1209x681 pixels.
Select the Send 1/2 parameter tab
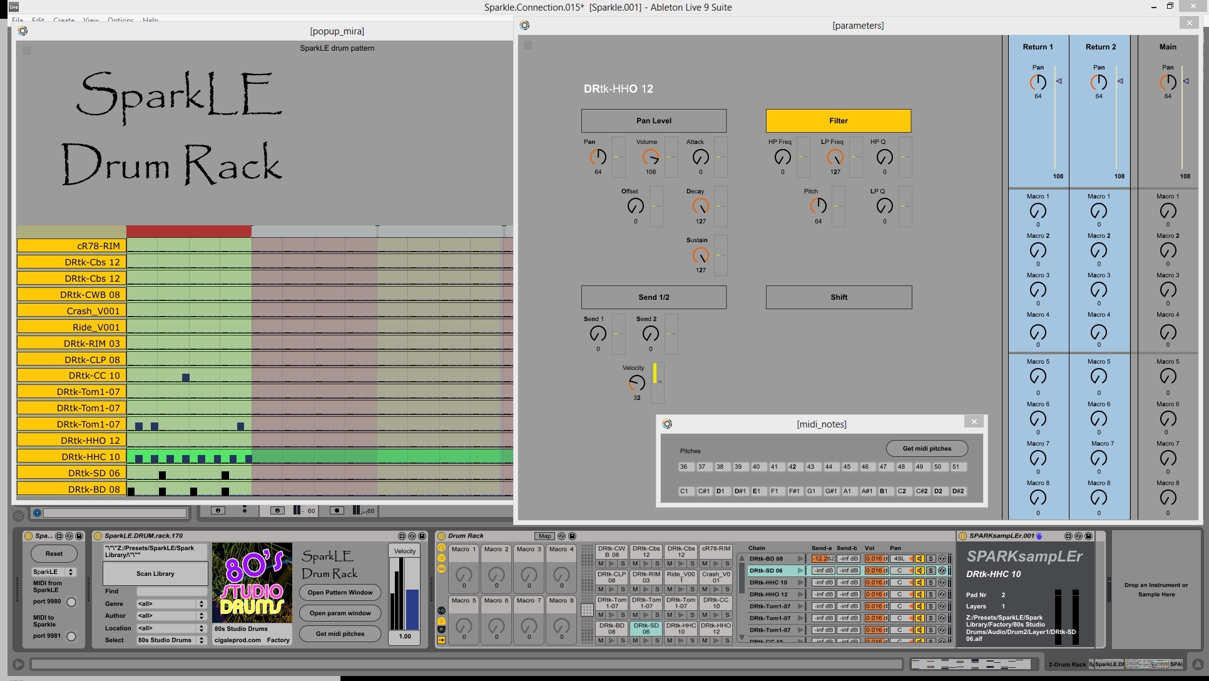[x=653, y=297]
